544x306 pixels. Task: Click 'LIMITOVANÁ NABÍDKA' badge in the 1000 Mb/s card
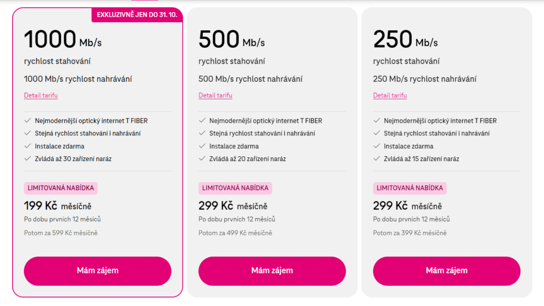click(61, 188)
